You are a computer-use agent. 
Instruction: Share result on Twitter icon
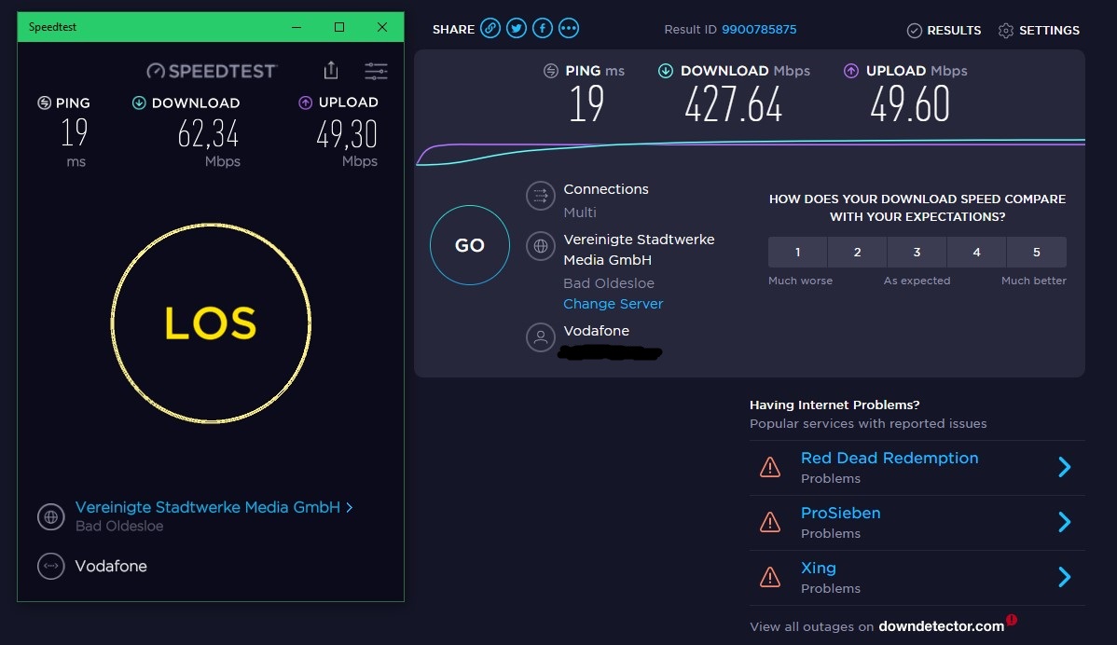517,29
